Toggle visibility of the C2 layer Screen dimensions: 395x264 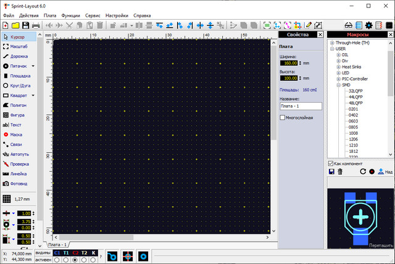click(75, 252)
